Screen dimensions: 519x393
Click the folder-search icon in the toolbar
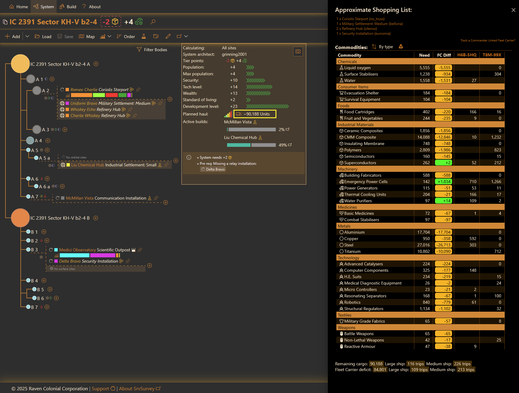click(x=156, y=36)
